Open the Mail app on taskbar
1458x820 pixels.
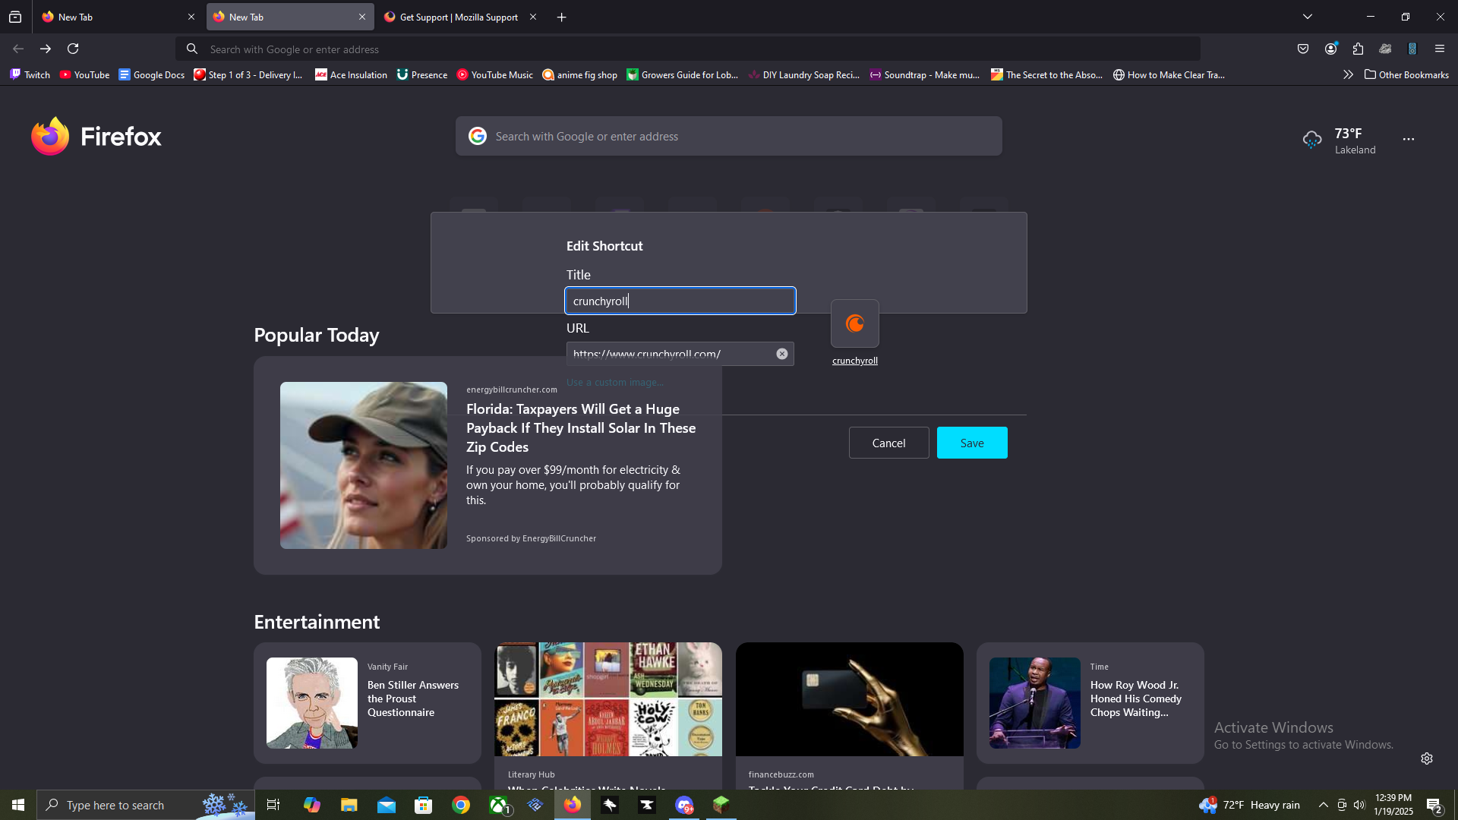click(387, 805)
